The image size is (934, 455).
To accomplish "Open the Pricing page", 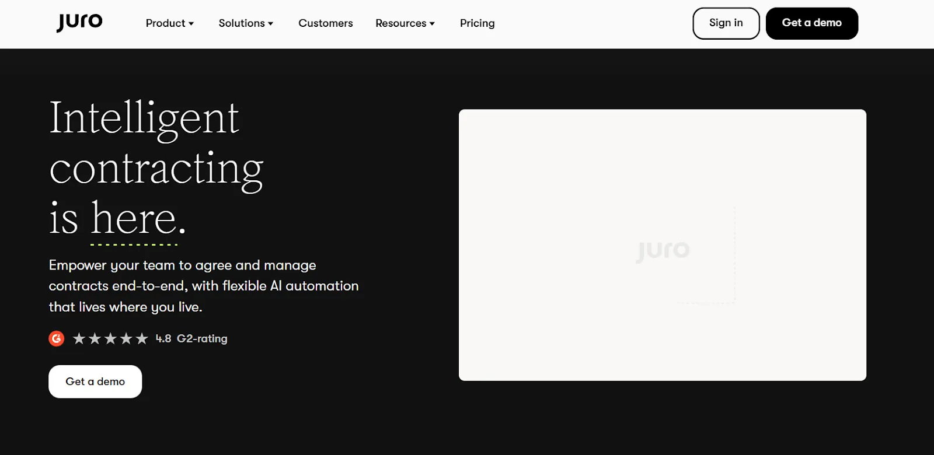I will 477,23.
